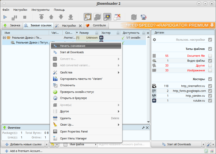216x154 pixels.
Task: Open the Помощь menu
Action: pyautogui.click(x=59, y=10)
